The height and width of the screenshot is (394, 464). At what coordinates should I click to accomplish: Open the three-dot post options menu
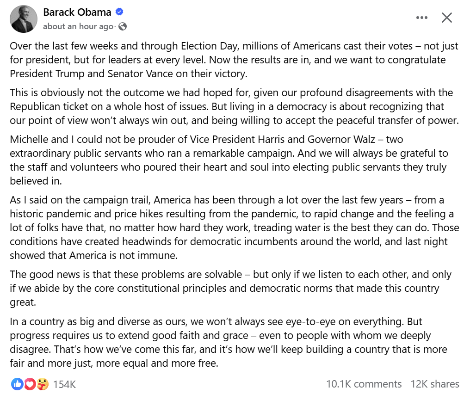pos(422,18)
